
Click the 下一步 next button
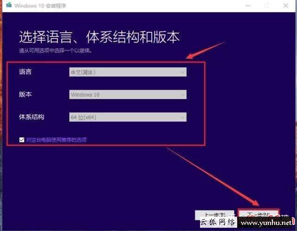(x=258, y=215)
